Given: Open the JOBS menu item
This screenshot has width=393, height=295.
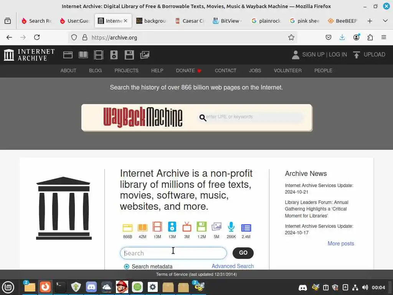Looking at the screenshot, I should (x=255, y=71).
